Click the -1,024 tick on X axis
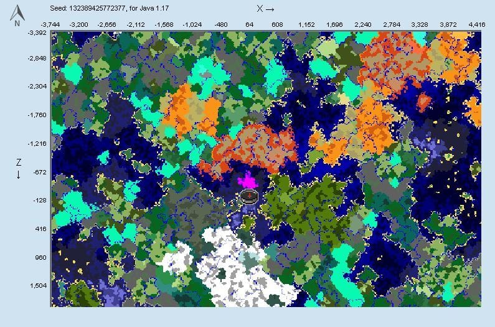 pyautogui.click(x=192, y=25)
